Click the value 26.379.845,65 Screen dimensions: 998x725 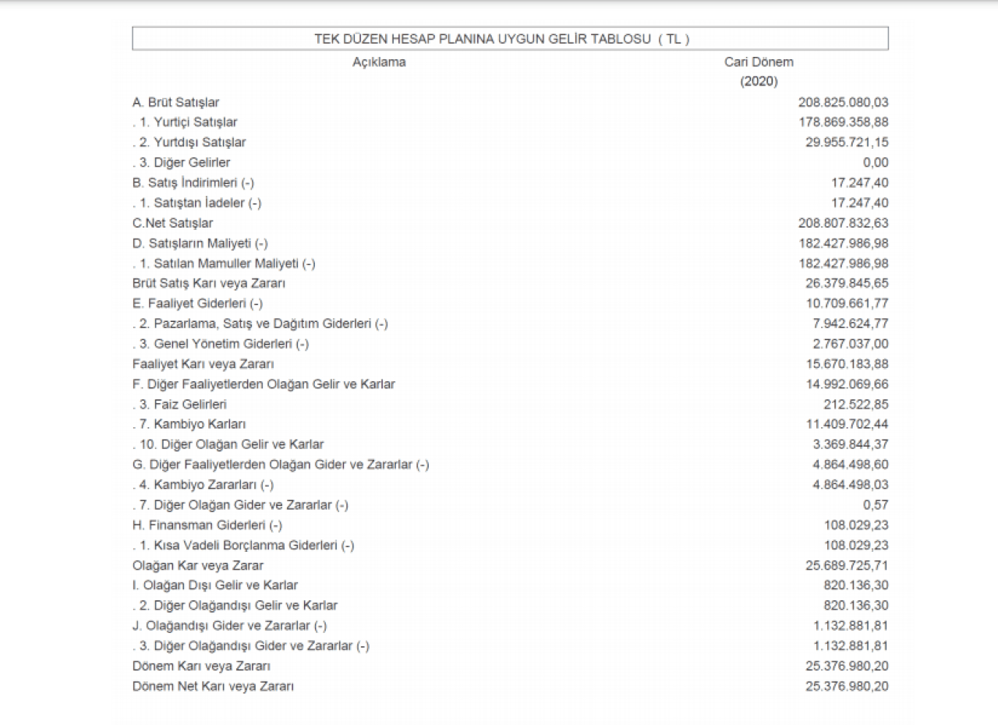(847, 284)
